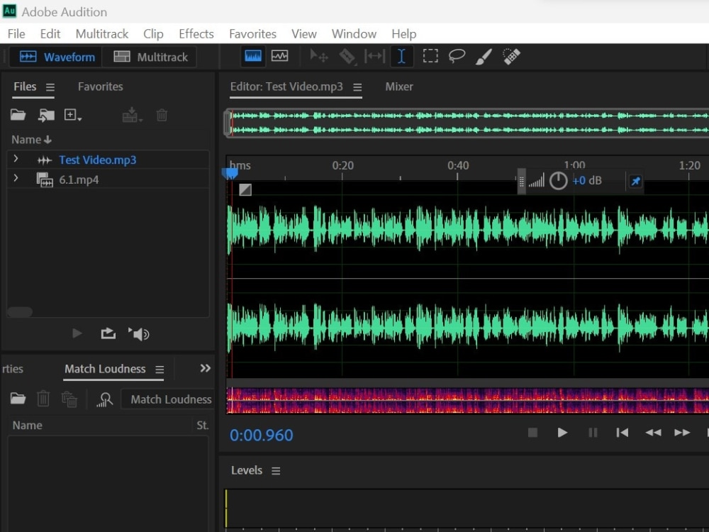Image resolution: width=709 pixels, height=532 pixels.
Task: Open the Clip menu
Action: coord(153,34)
